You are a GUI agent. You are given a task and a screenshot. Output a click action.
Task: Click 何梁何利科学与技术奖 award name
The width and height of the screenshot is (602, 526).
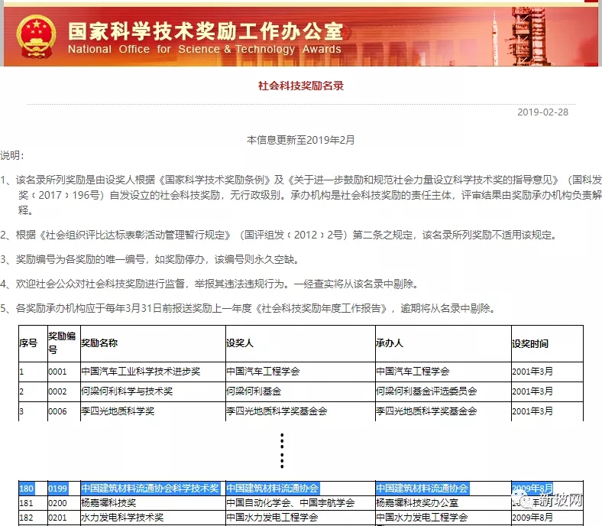pyautogui.click(x=127, y=391)
